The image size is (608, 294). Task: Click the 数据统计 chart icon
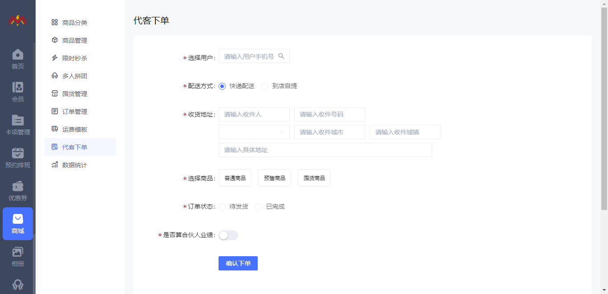(55, 165)
